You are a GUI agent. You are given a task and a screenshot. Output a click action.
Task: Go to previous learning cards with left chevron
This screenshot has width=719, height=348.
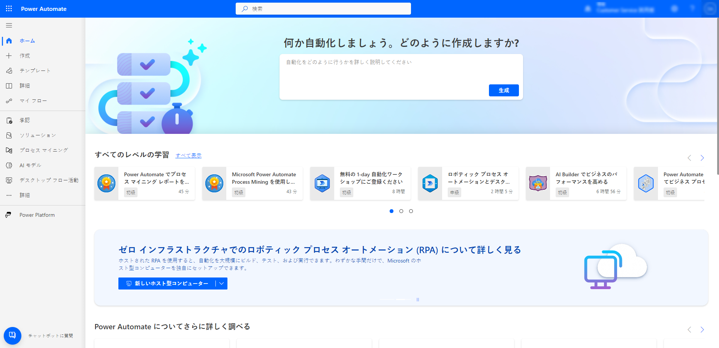click(x=689, y=158)
